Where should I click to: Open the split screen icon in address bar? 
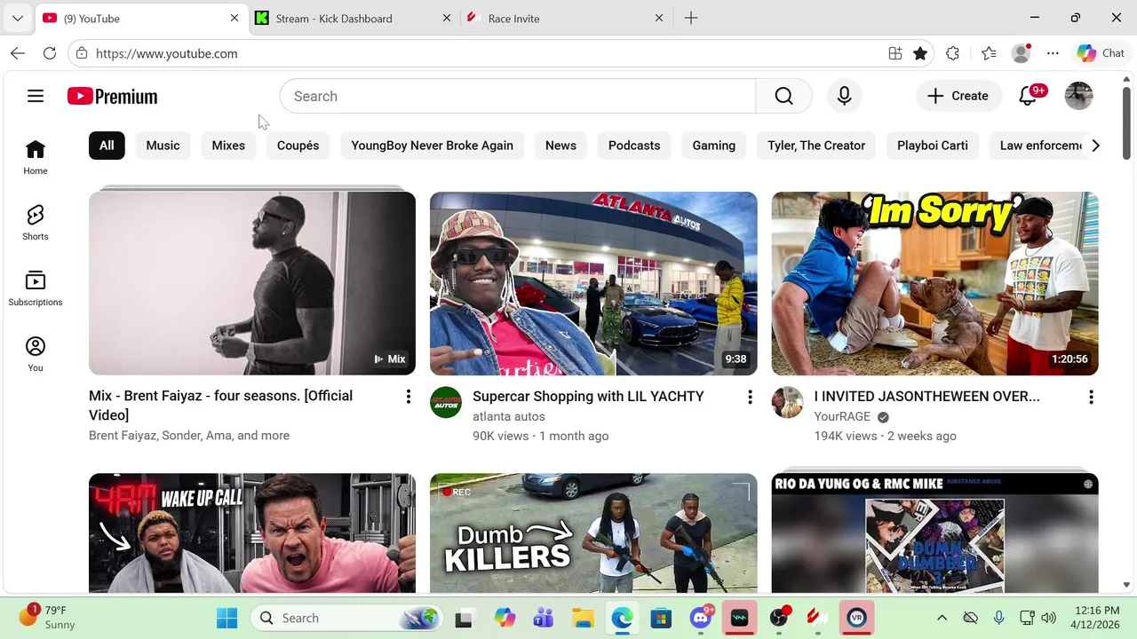pyautogui.click(x=895, y=53)
